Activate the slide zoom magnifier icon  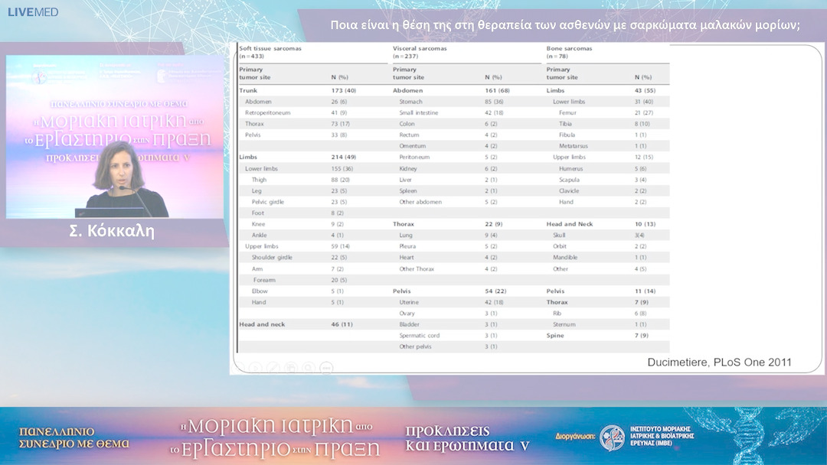[x=309, y=368]
